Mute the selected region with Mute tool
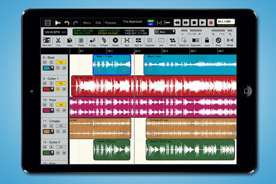The image size is (276, 184). point(218,42)
